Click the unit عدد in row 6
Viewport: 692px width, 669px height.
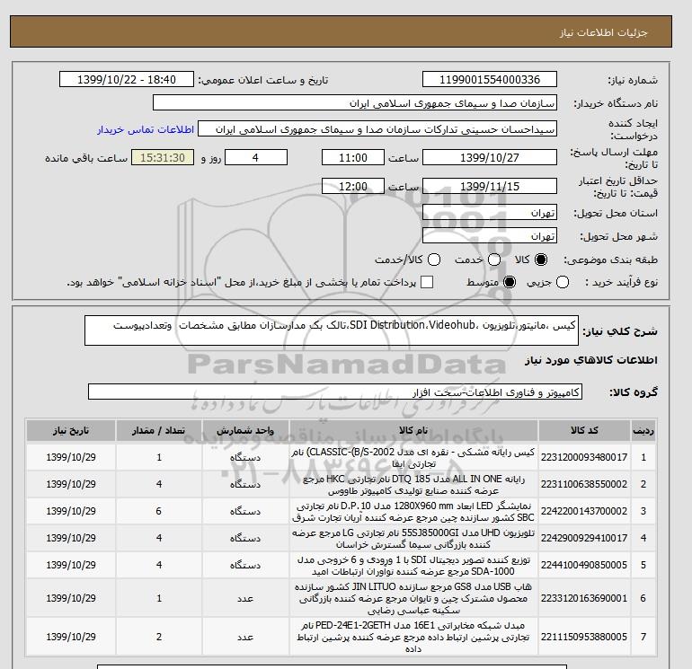[x=245, y=598]
